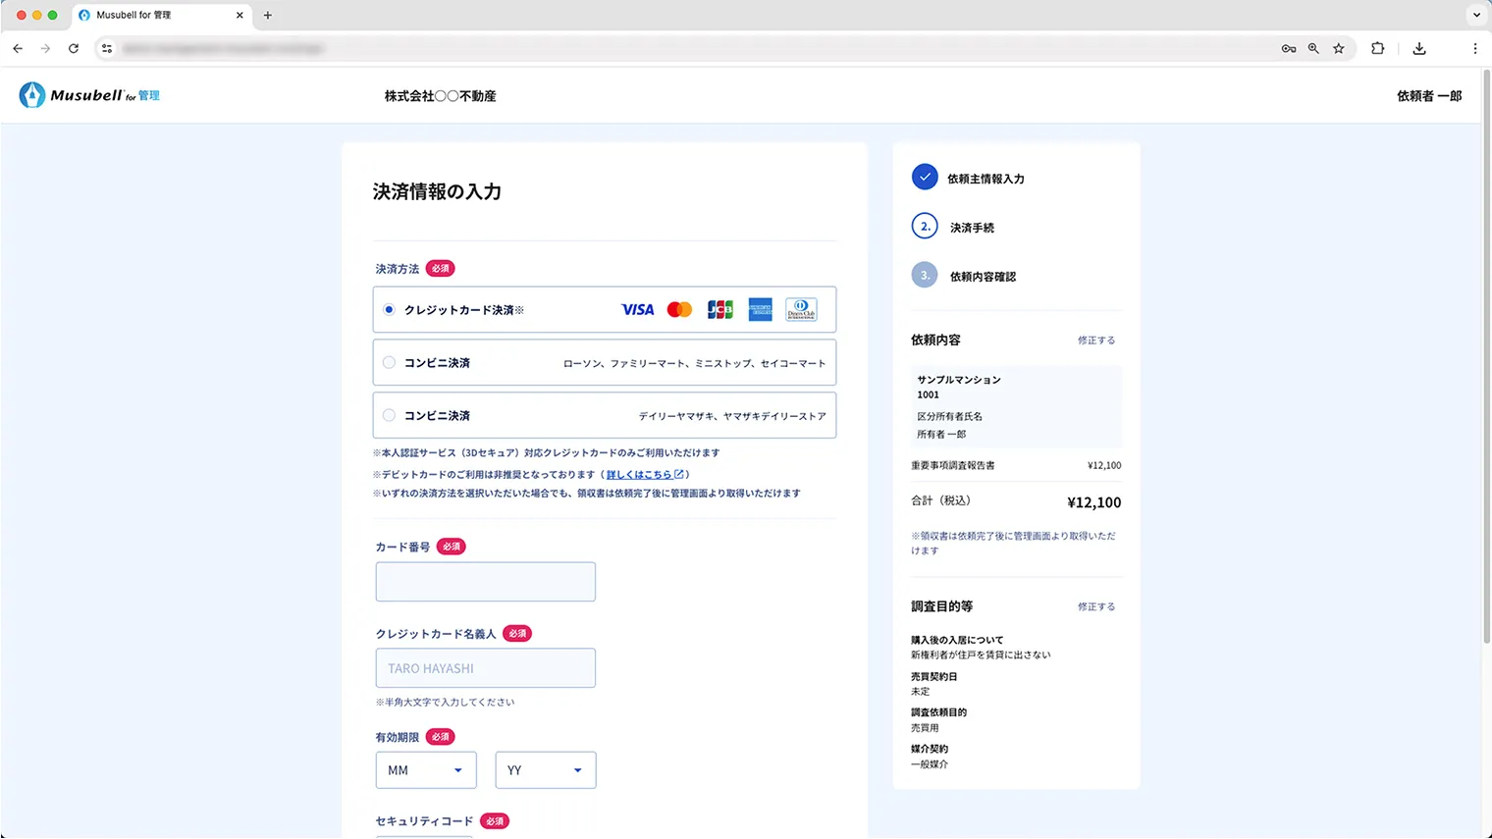Click the JCB card icon
The width and height of the screenshot is (1492, 839).
(x=720, y=309)
